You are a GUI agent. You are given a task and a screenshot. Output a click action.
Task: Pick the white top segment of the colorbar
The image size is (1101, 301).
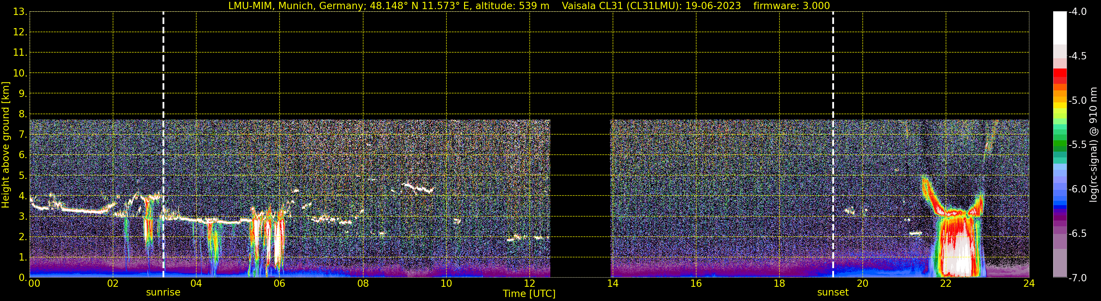1060,28
